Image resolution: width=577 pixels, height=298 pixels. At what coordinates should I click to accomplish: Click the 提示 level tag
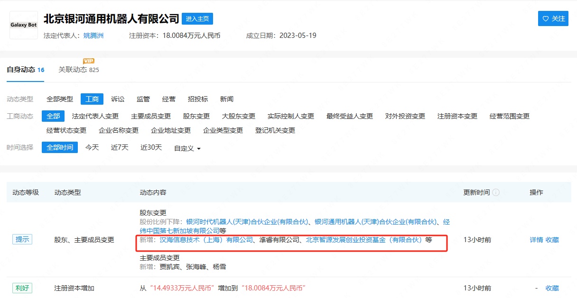[x=22, y=240]
